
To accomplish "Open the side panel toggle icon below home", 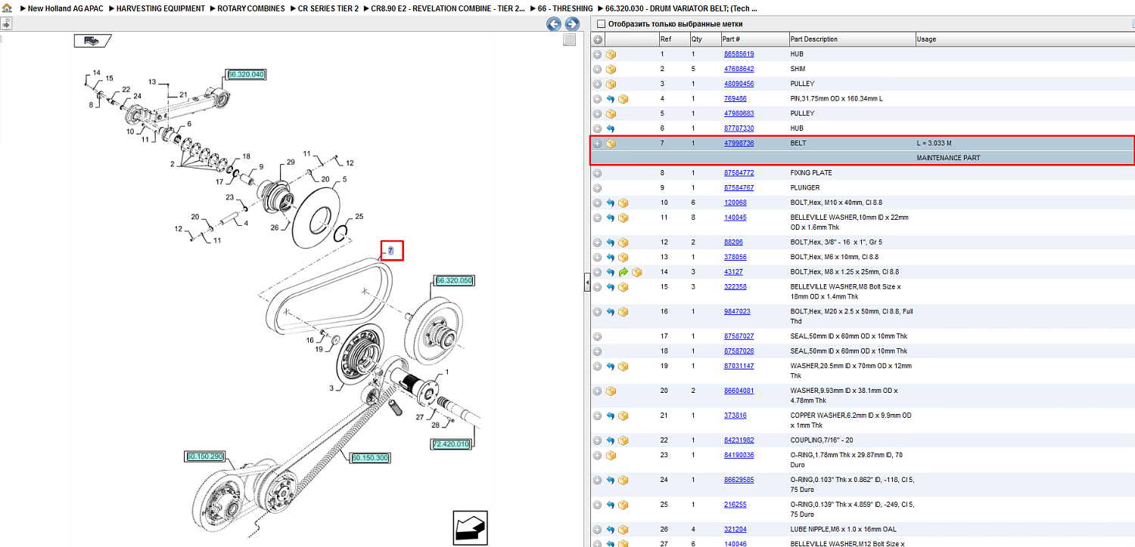I will click(x=6, y=24).
